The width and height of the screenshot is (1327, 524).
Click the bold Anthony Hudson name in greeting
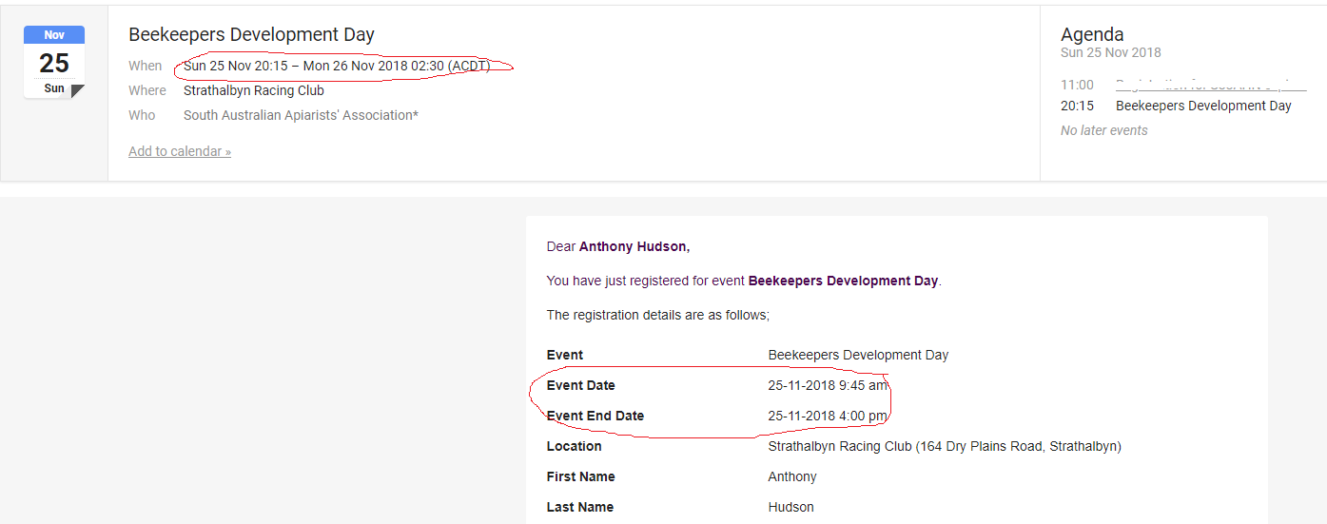tap(634, 246)
